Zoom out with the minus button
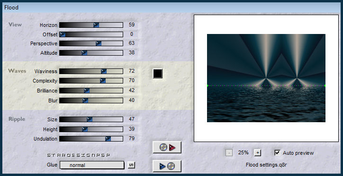This screenshot has width=343, height=176. point(229,153)
